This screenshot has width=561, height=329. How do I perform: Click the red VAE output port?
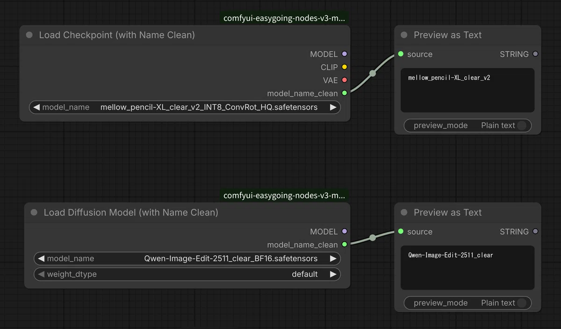[345, 80]
